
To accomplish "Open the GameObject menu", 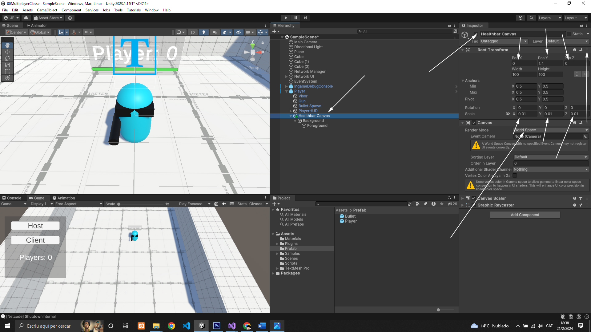I will click(x=47, y=10).
